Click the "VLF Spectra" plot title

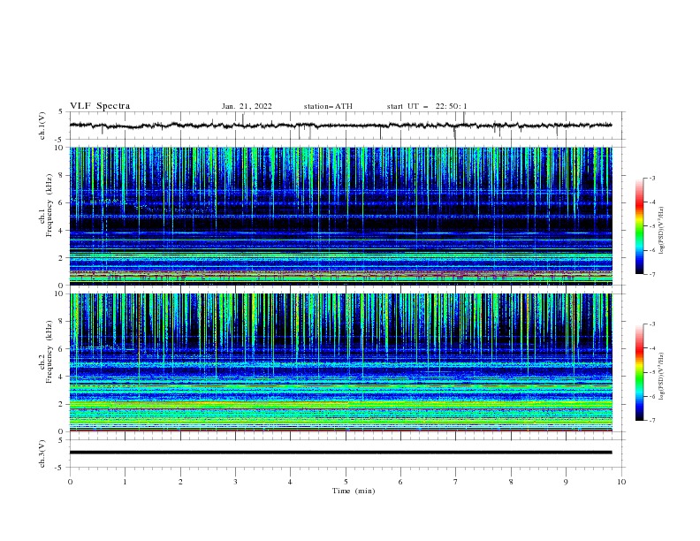tap(100, 106)
